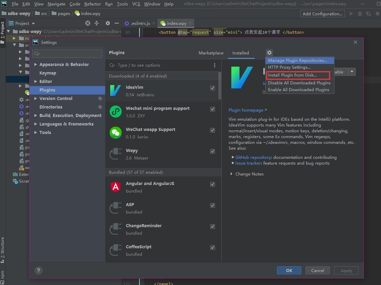Click the locate file target icon in Project panel
The width and height of the screenshot is (381, 285).
(x=88, y=23)
